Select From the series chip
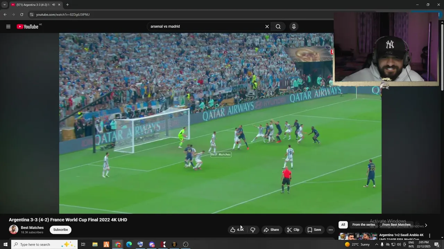The width and height of the screenshot is (444, 249). [x=364, y=225]
